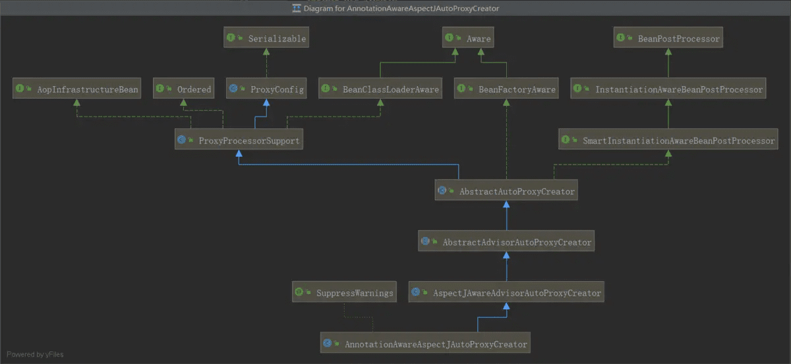Click the abstract class icon of AbstractAutoProxyCreator

pyautogui.click(x=443, y=192)
